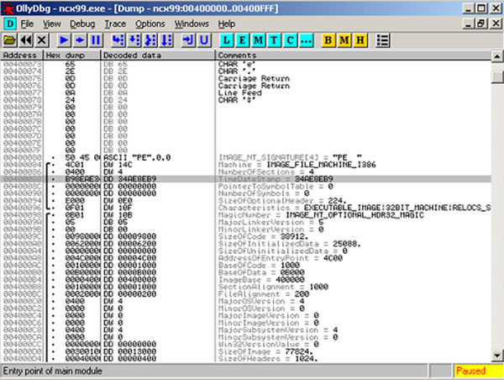Select the SizeOfCode = 38912 row
Screen dimensions: 504x380
coord(246,236)
